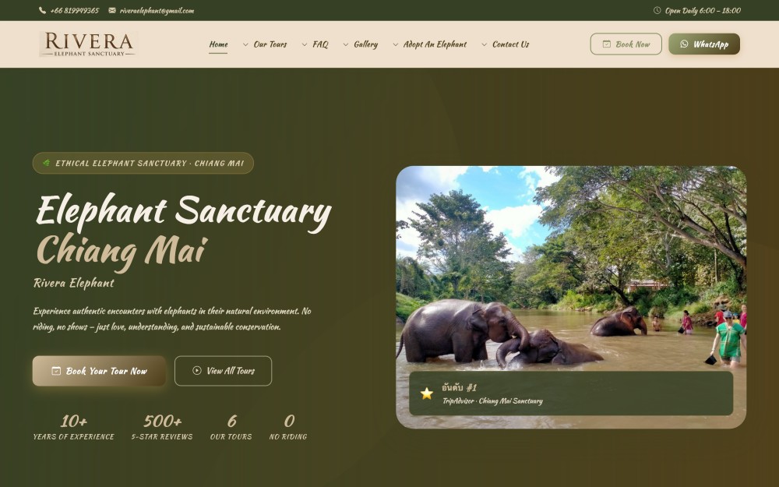Image resolution: width=779 pixels, height=487 pixels.
Task: Expand the FAQ menu chevron
Action: coord(305,44)
